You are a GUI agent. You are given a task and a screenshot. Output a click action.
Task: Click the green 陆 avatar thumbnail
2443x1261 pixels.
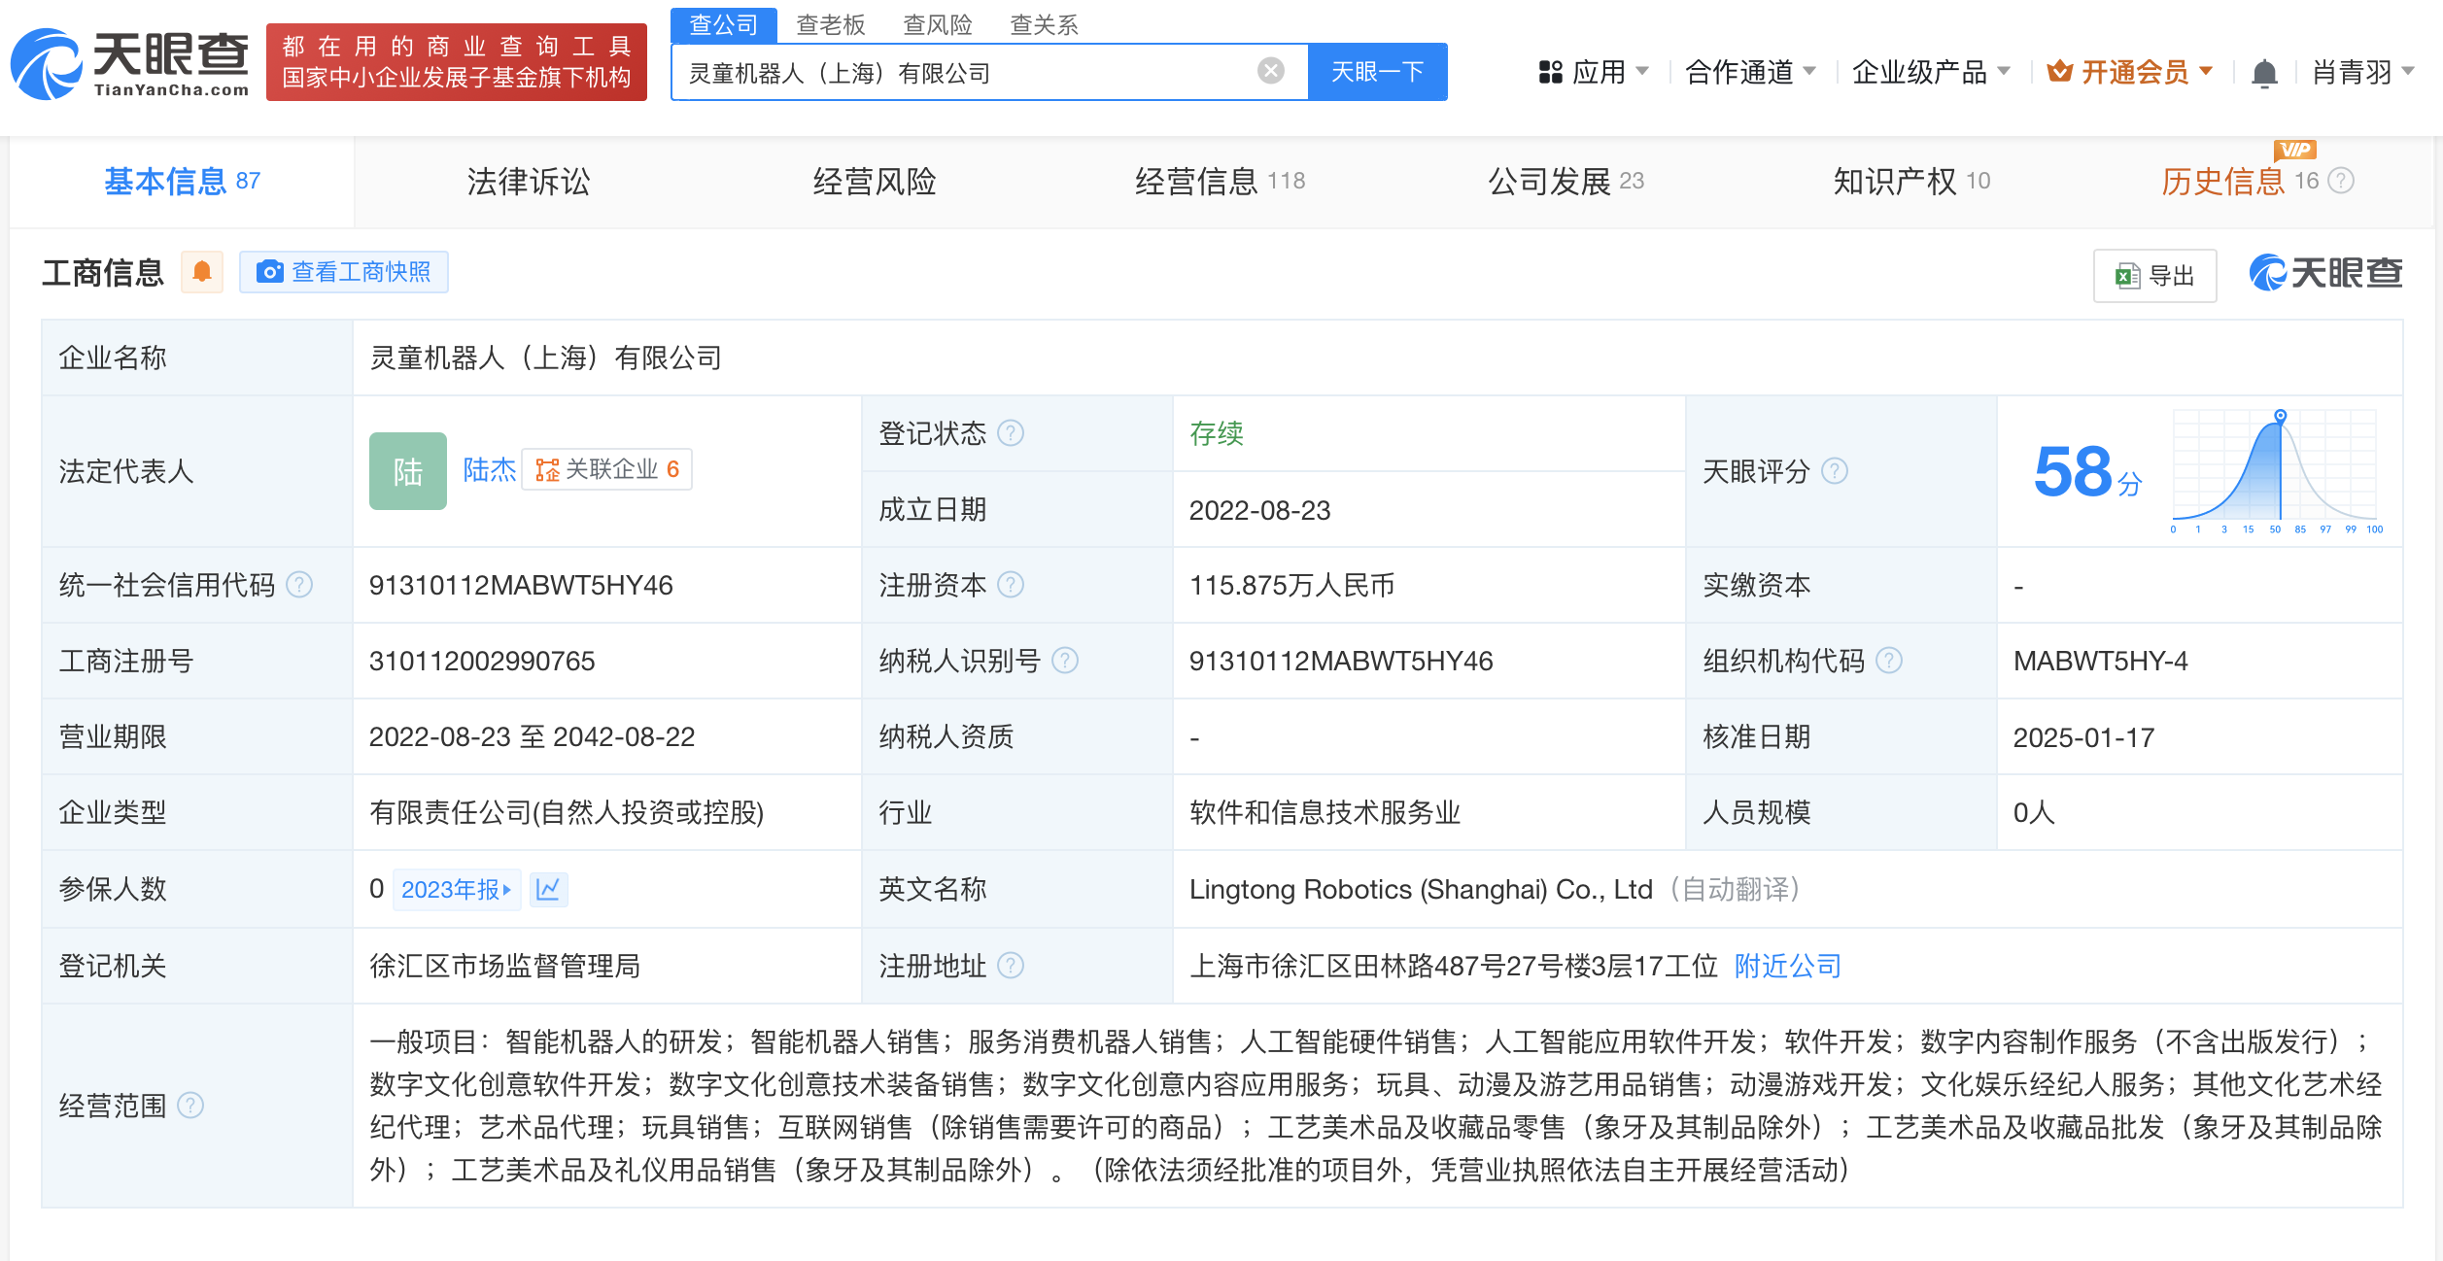tap(407, 471)
